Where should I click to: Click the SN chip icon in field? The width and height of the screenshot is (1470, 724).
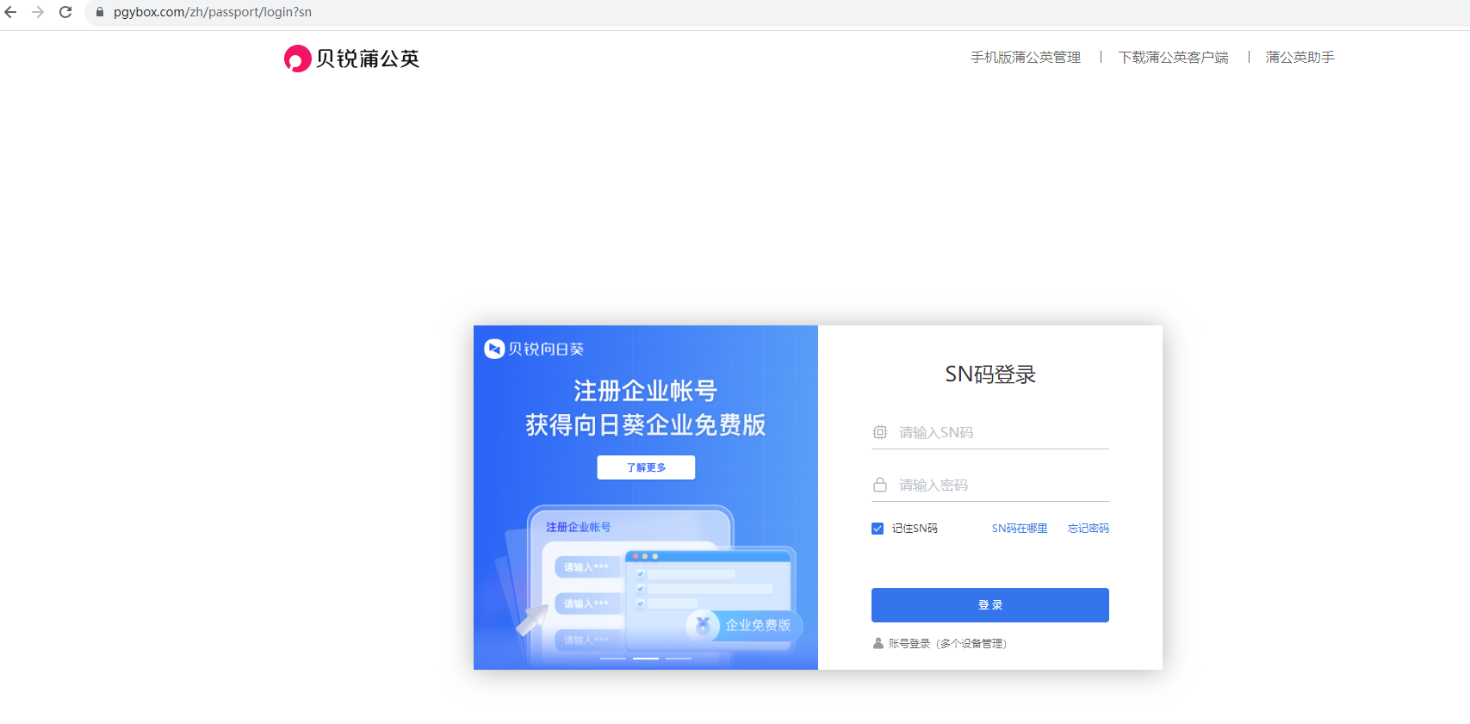click(880, 432)
